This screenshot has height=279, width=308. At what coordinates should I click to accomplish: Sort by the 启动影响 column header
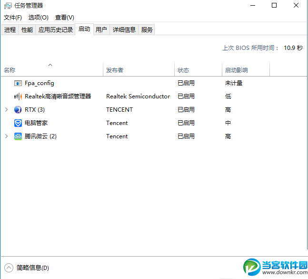pyautogui.click(x=246, y=69)
